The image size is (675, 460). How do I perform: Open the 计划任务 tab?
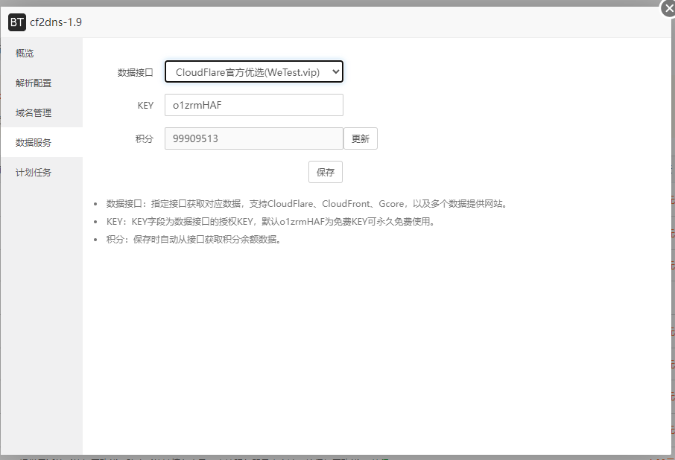click(x=42, y=173)
